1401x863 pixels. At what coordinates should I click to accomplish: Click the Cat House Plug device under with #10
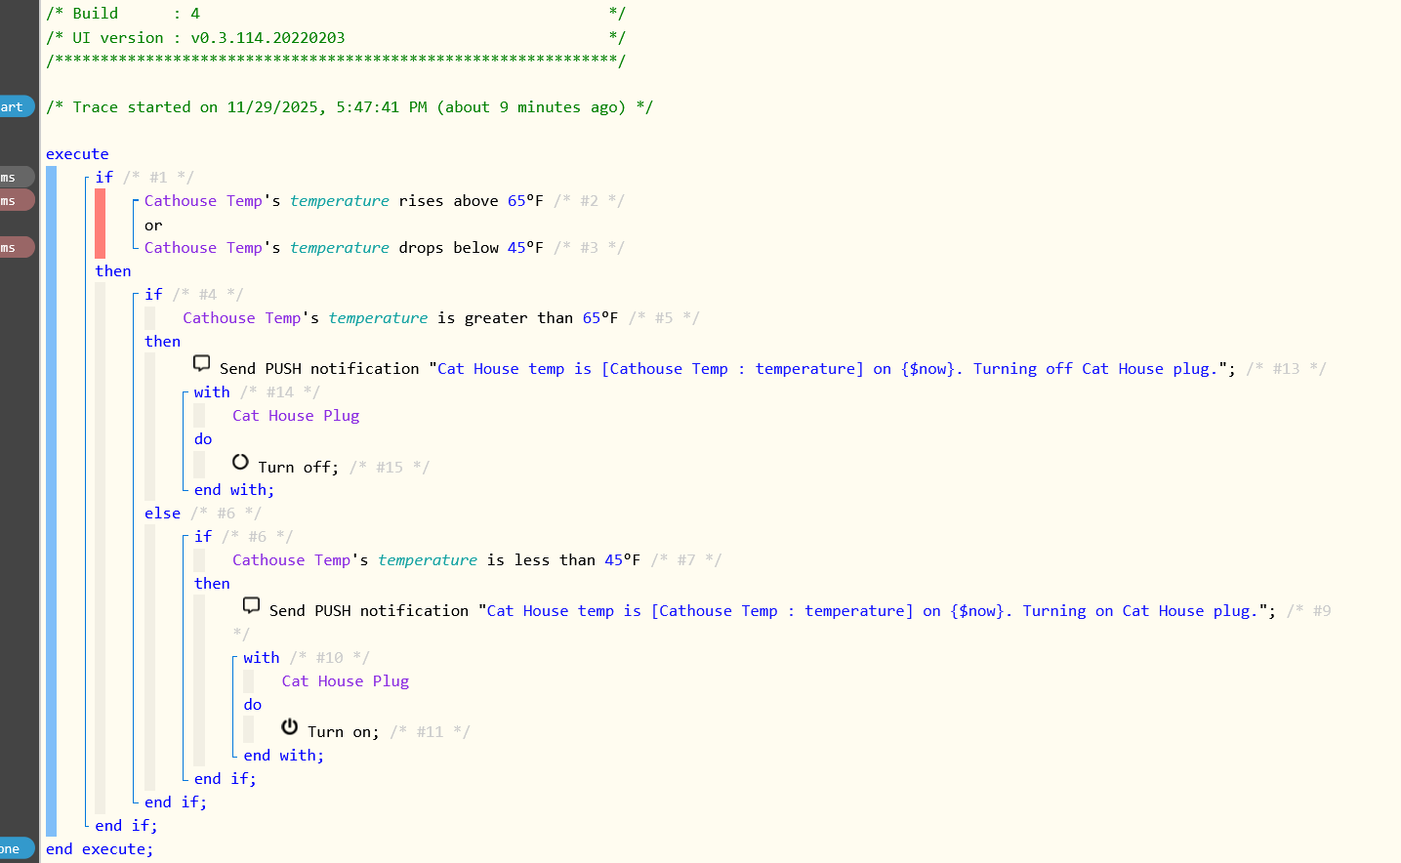click(345, 681)
